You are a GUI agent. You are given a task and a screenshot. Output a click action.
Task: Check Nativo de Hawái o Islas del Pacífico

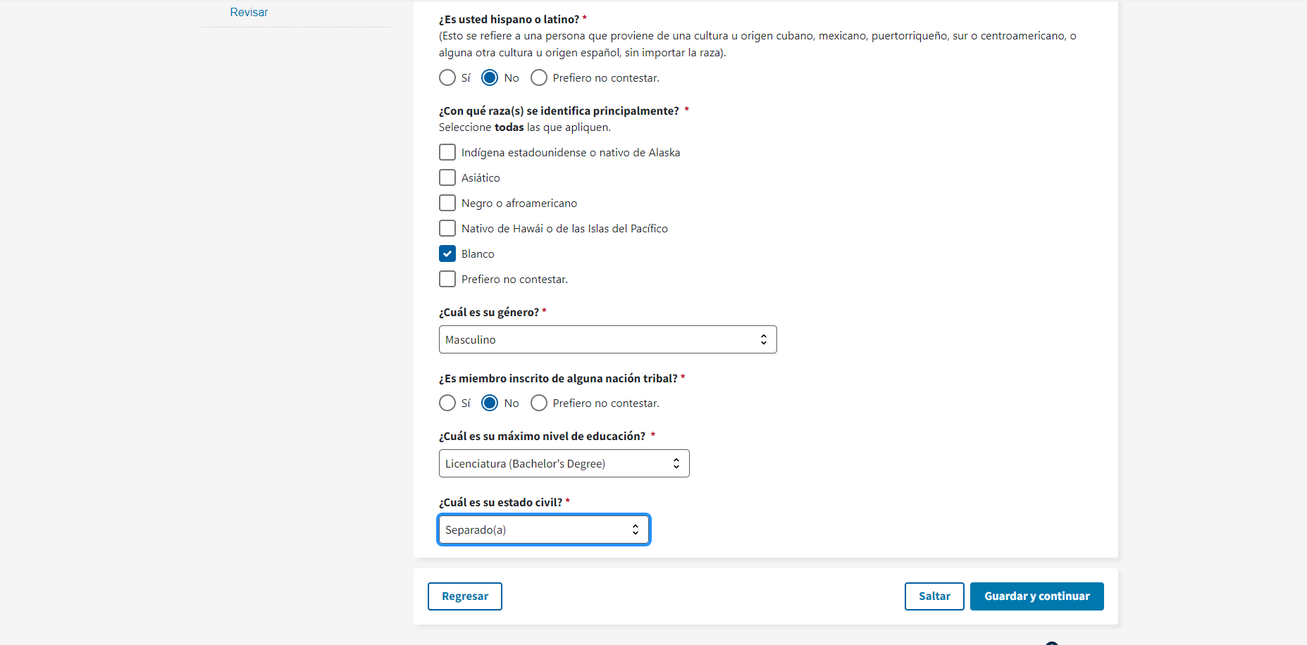(x=447, y=228)
